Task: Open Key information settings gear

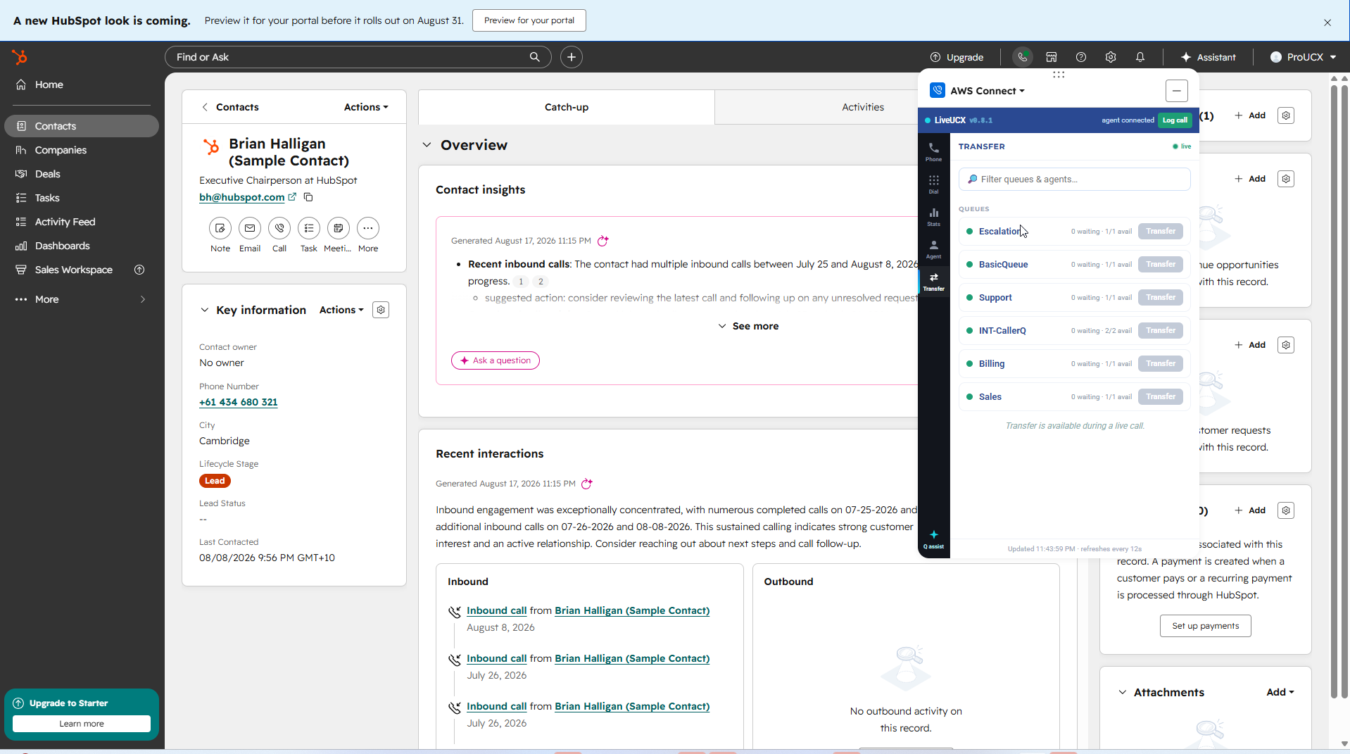Action: pyautogui.click(x=381, y=310)
